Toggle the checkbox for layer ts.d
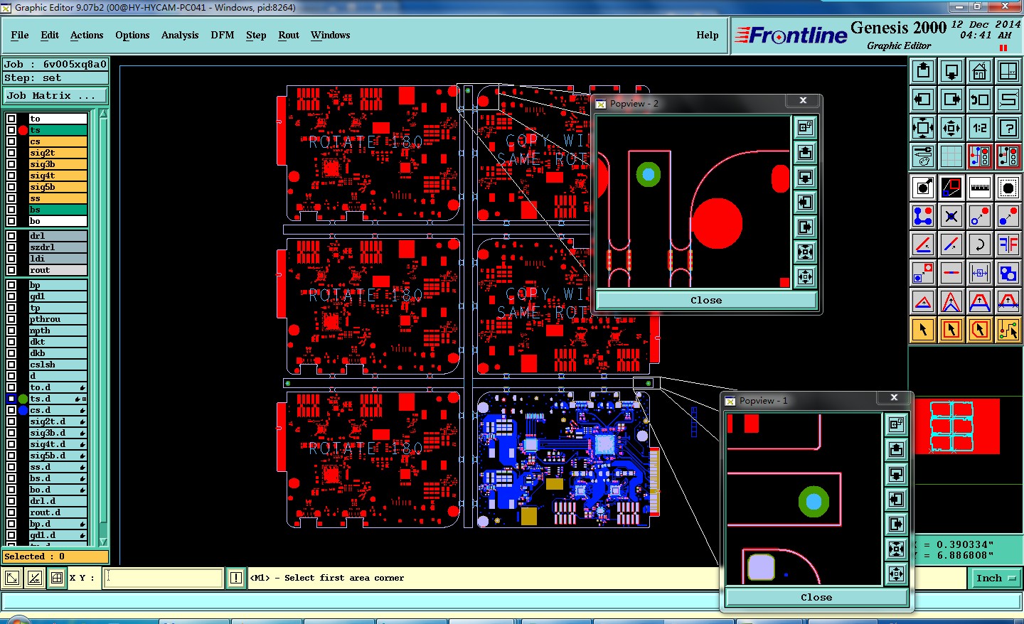Image resolution: width=1024 pixels, height=624 pixels. (x=11, y=399)
